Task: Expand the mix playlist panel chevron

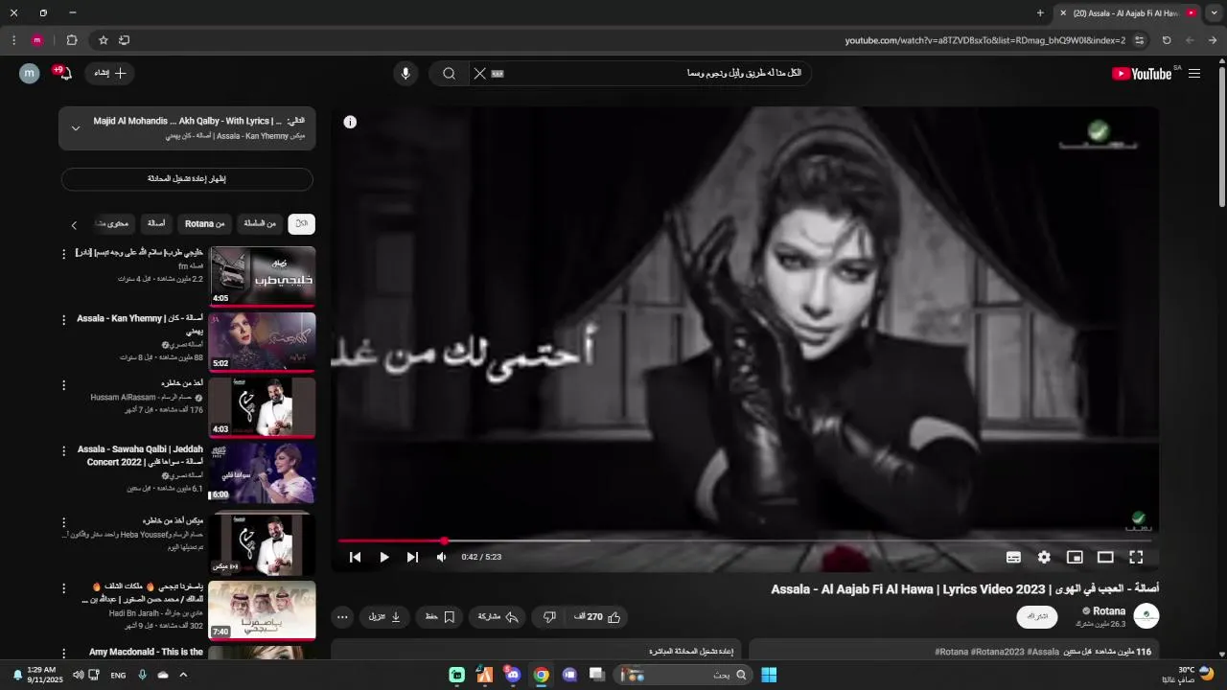Action: click(x=76, y=128)
